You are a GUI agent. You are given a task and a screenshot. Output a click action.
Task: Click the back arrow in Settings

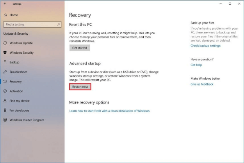(5, 4)
